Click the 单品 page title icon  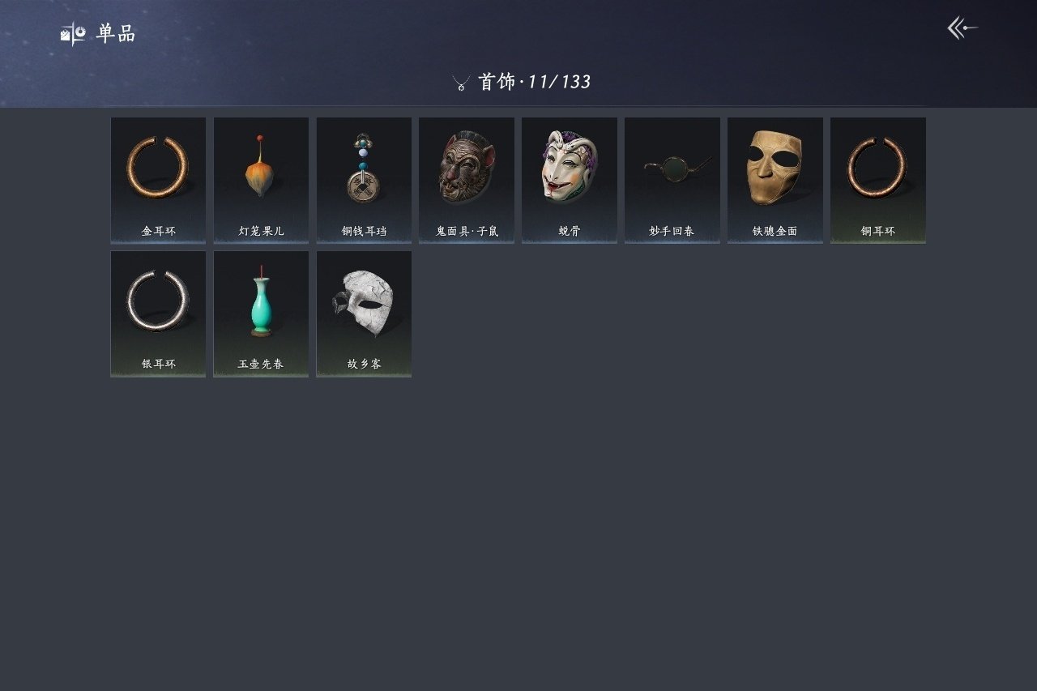(x=73, y=34)
